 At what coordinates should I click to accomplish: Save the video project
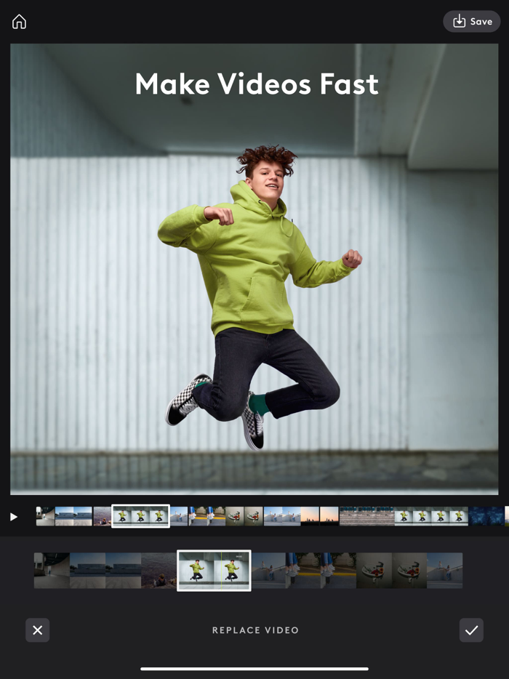[472, 21]
